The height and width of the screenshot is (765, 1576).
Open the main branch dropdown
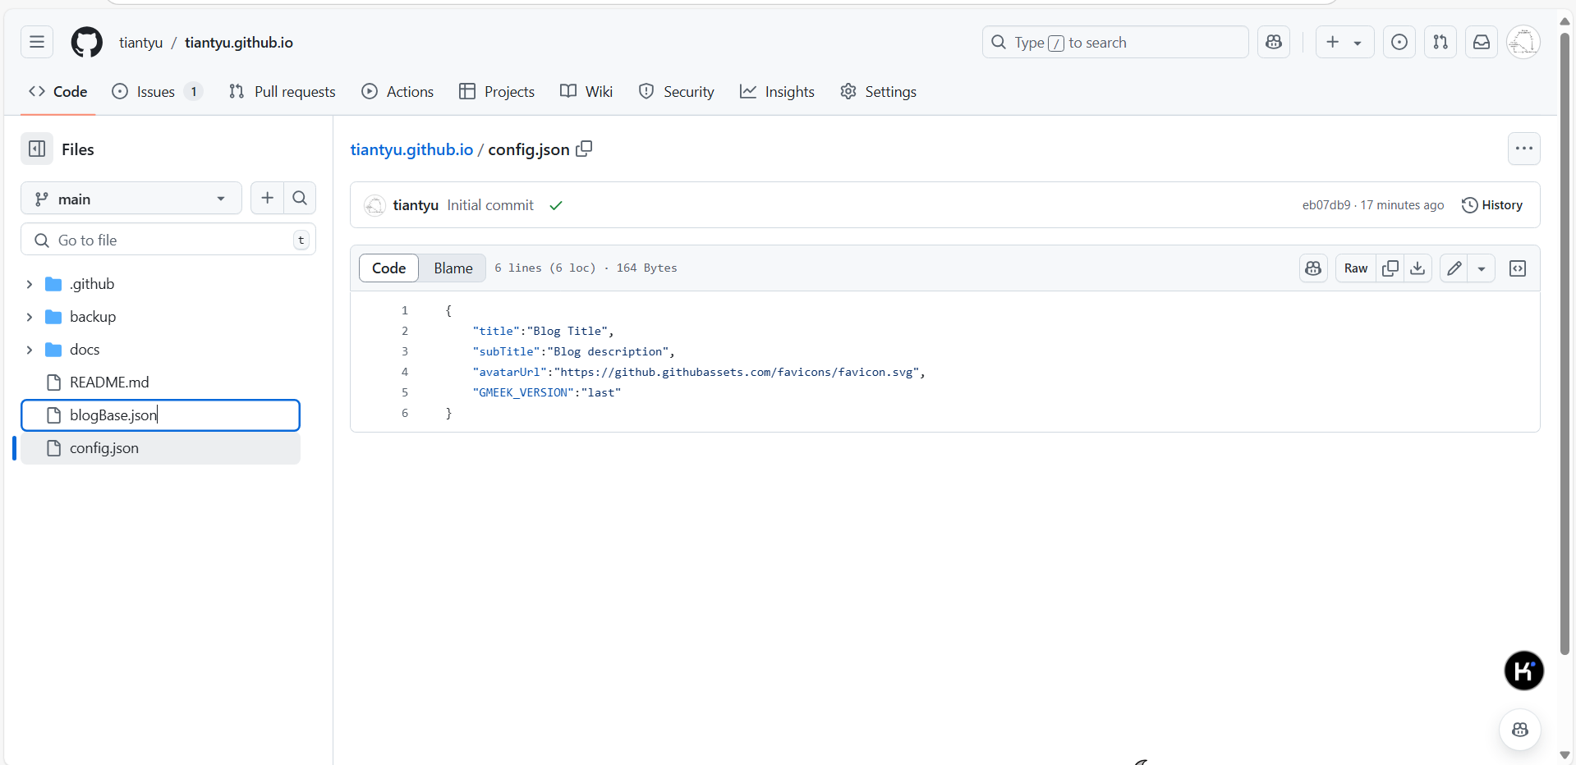[131, 199]
